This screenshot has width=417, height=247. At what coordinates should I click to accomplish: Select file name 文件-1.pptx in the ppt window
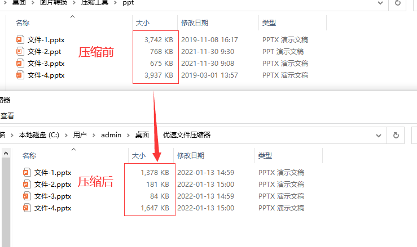[x=46, y=40]
